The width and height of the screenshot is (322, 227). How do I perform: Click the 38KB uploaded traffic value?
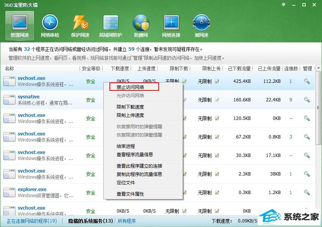(x=275, y=174)
